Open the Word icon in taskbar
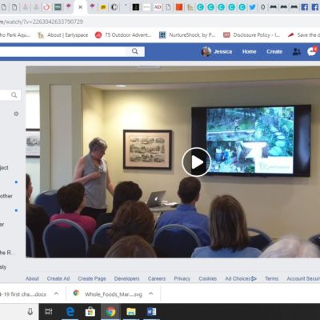The width and height of the screenshot is (320, 320). click(151, 312)
